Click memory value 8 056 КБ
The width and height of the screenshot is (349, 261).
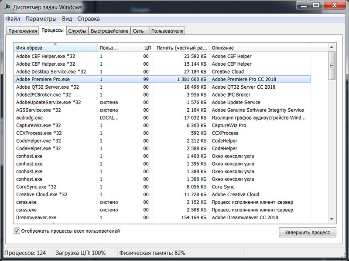(197, 187)
